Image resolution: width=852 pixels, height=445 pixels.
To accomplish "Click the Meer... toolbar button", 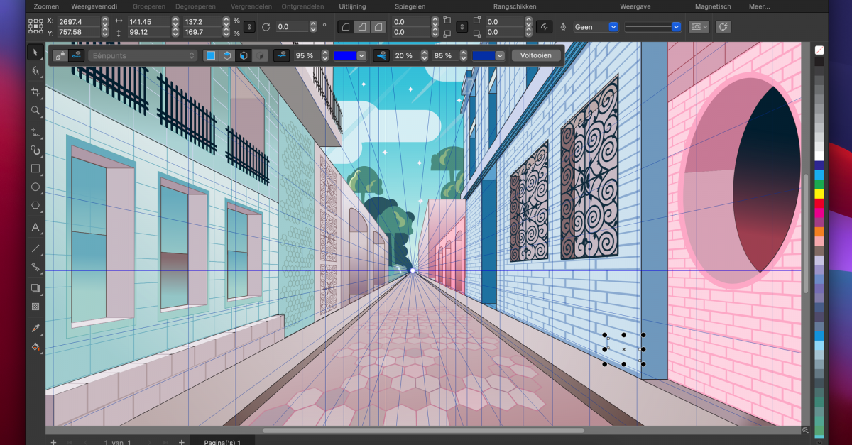I will click(x=760, y=6).
